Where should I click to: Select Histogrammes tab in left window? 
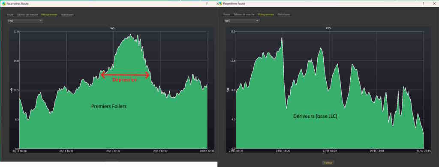(49, 15)
